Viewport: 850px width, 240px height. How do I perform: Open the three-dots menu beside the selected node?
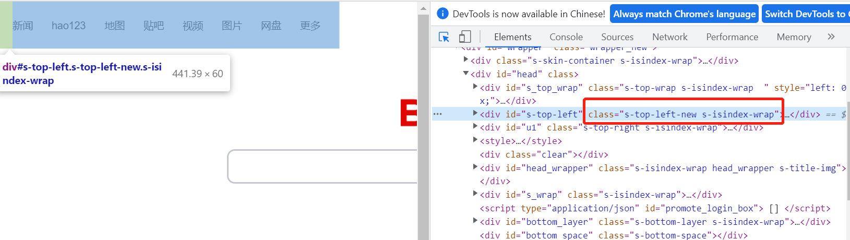pos(437,114)
